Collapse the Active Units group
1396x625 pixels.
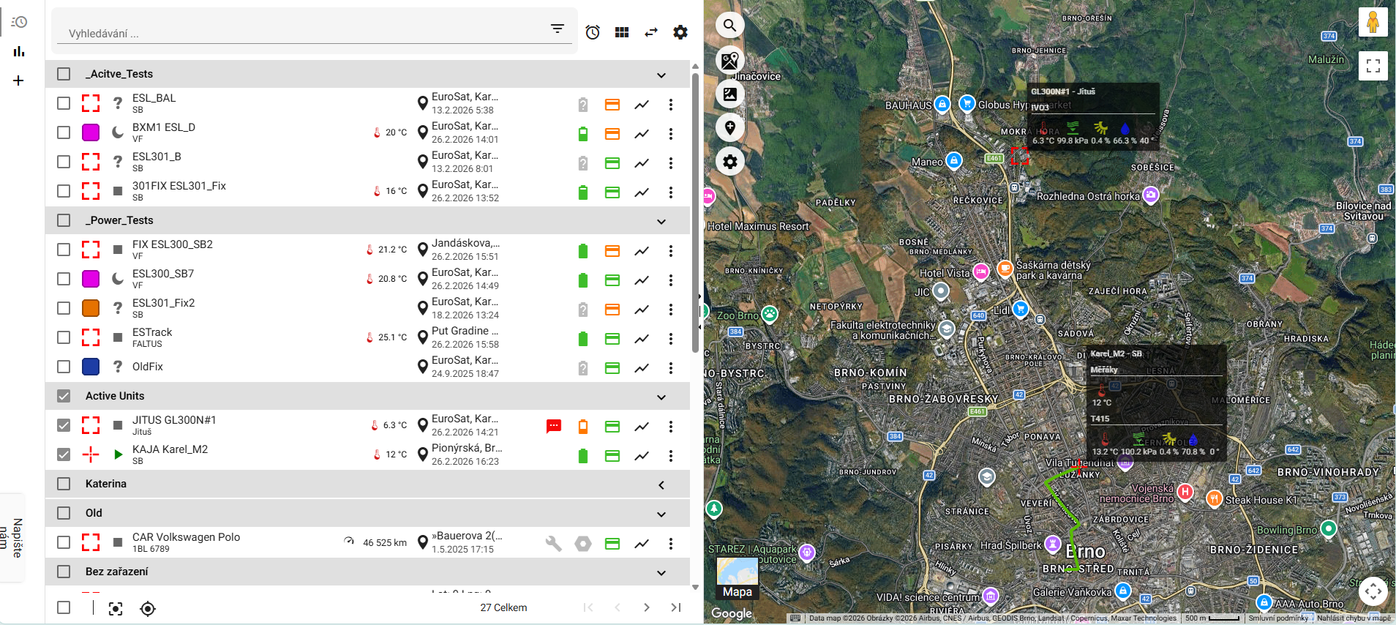pos(661,397)
